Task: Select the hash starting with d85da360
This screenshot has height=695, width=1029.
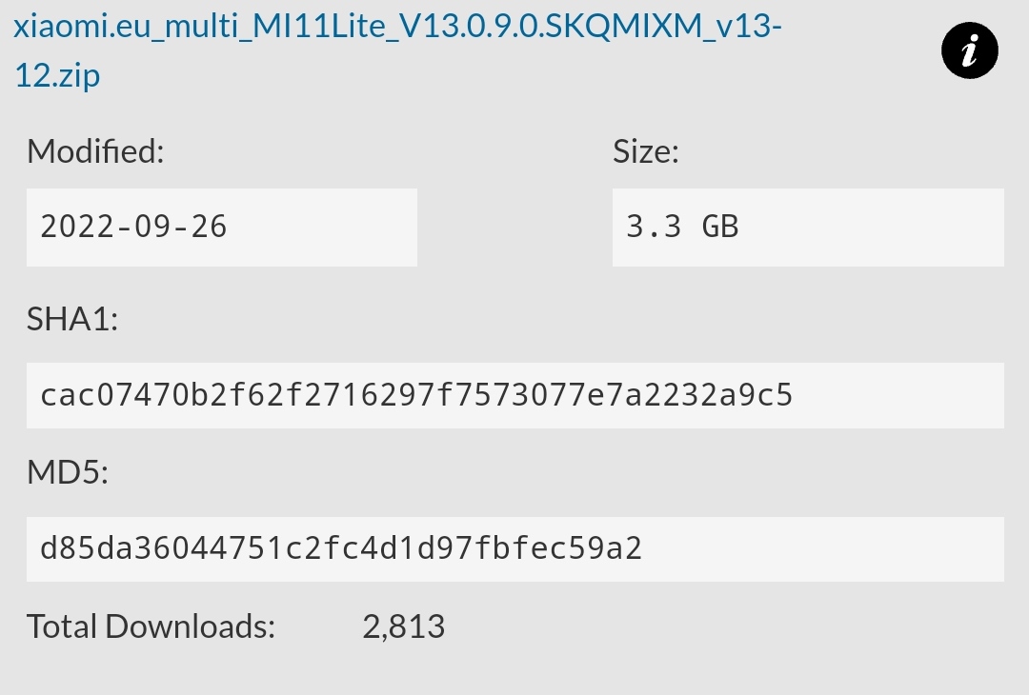Action: click(341, 548)
